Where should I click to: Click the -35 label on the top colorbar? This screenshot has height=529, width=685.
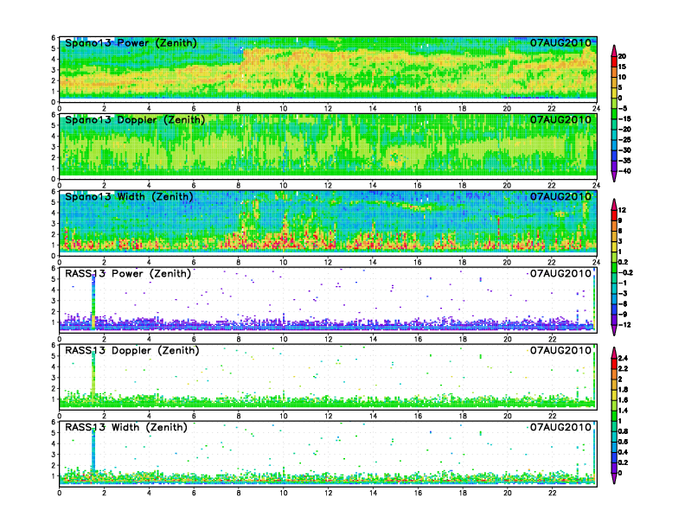(x=624, y=161)
